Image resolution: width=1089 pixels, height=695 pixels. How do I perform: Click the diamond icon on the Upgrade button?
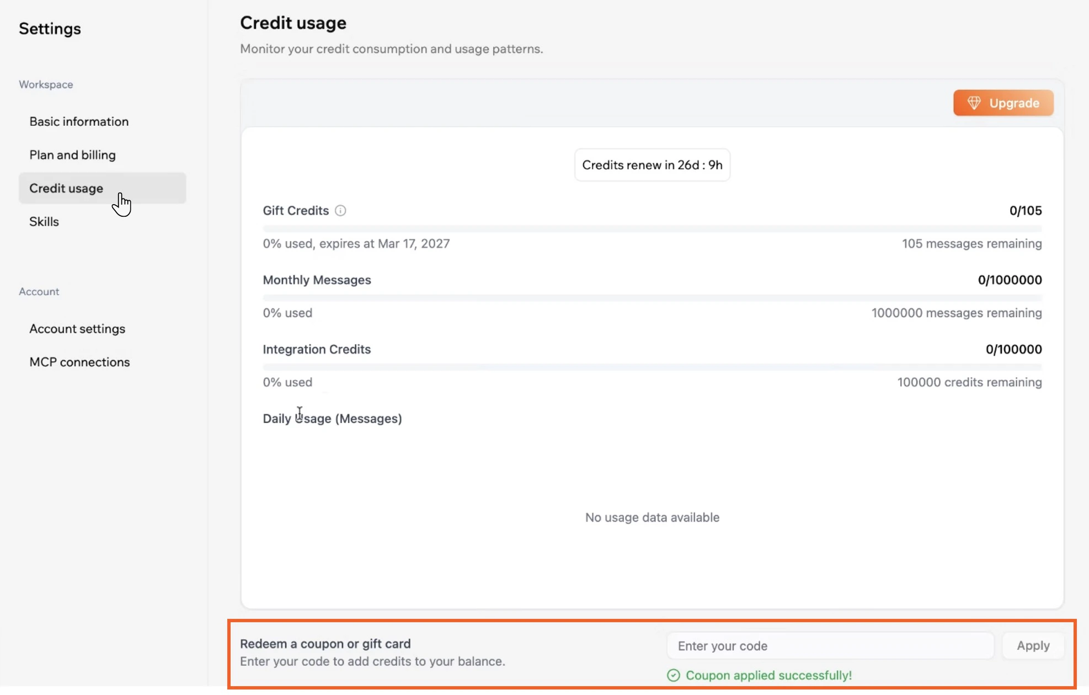[x=974, y=103]
